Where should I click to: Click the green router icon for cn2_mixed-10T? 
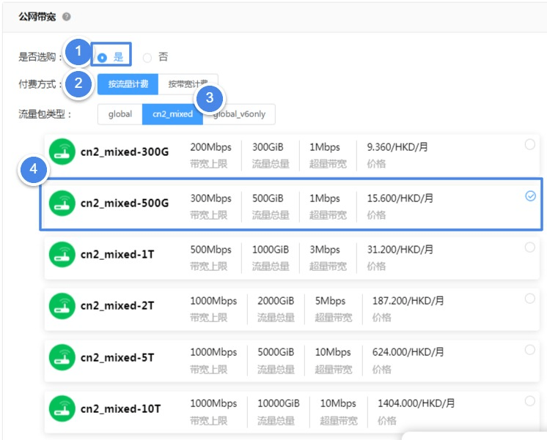tap(62, 408)
